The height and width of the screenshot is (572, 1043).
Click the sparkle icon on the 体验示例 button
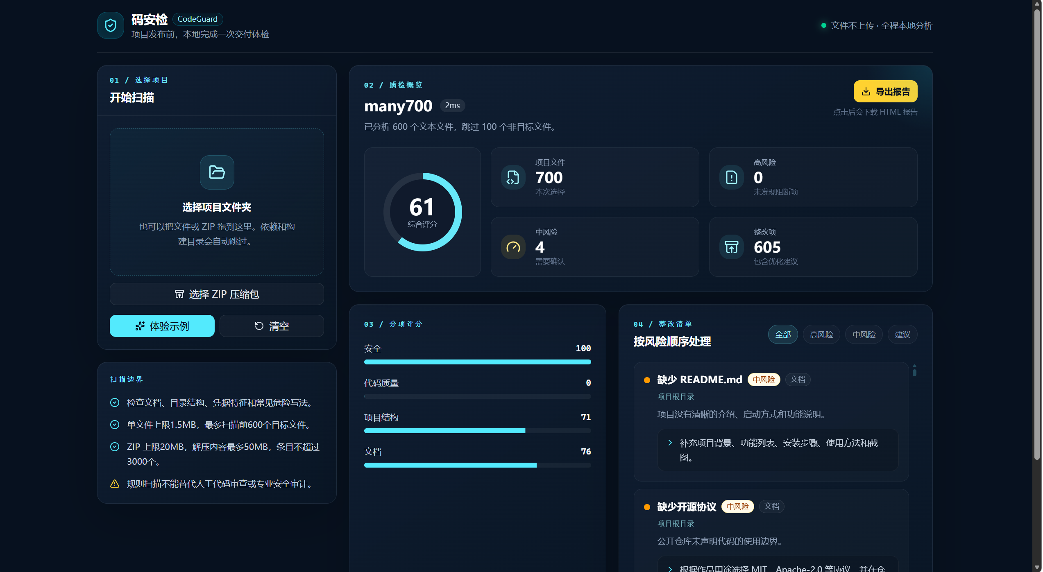[x=140, y=326]
